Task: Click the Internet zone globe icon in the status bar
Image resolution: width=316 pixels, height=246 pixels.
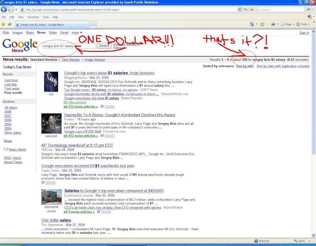Action: click(x=256, y=241)
